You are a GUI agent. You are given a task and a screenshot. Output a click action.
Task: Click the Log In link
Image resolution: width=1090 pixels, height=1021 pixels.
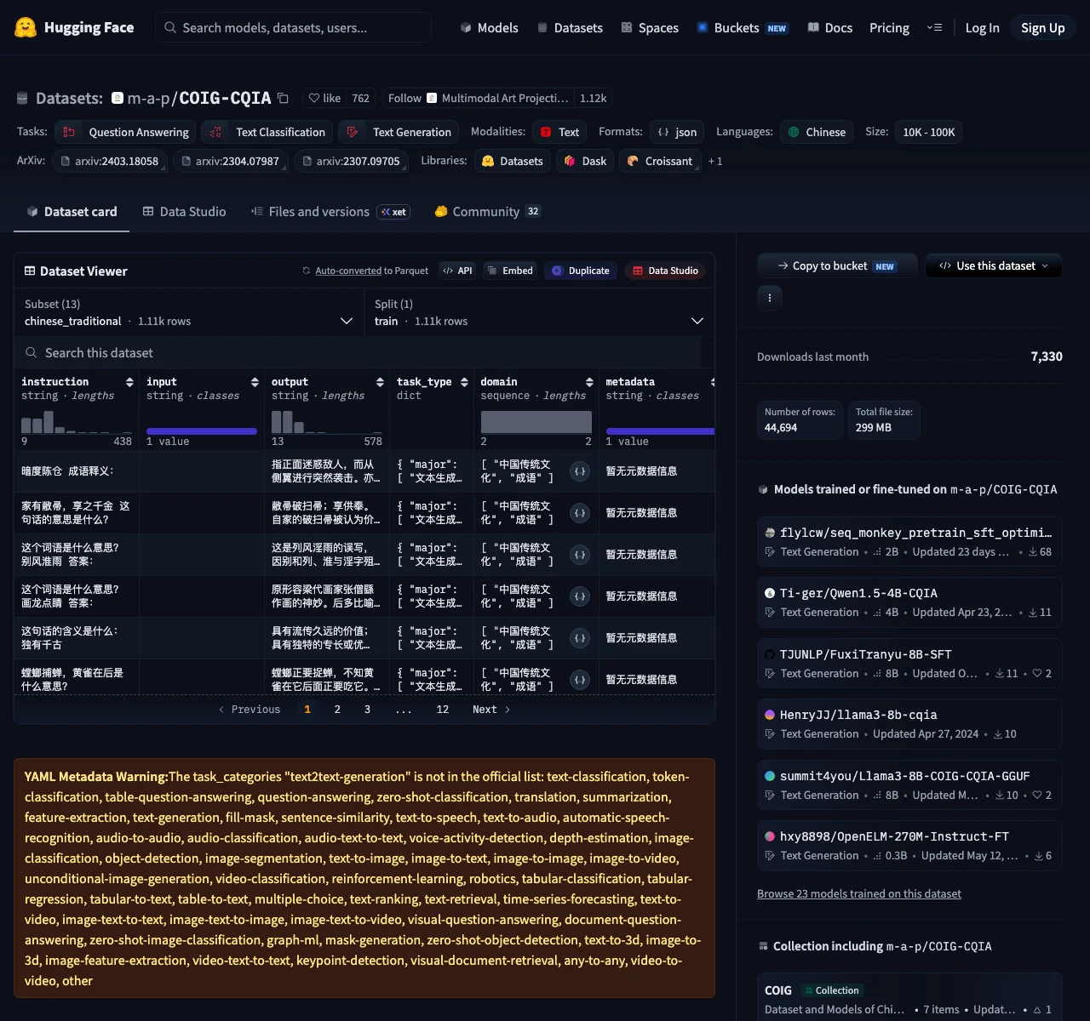982,28
